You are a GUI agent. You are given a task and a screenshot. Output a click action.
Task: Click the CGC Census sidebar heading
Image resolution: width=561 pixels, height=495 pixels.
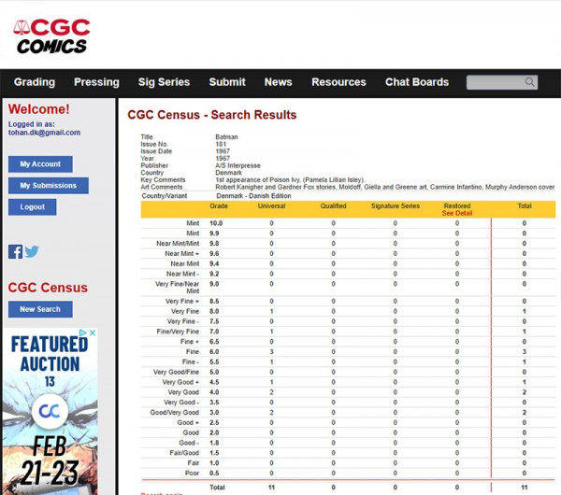48,288
